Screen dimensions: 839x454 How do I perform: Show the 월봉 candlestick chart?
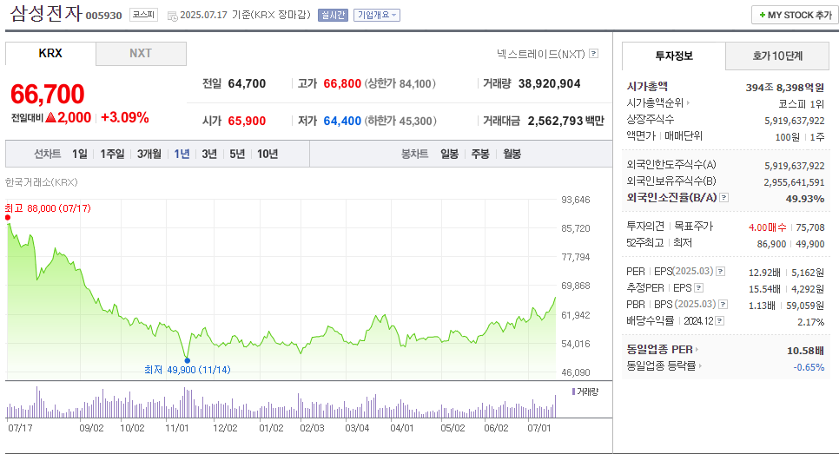coord(512,154)
